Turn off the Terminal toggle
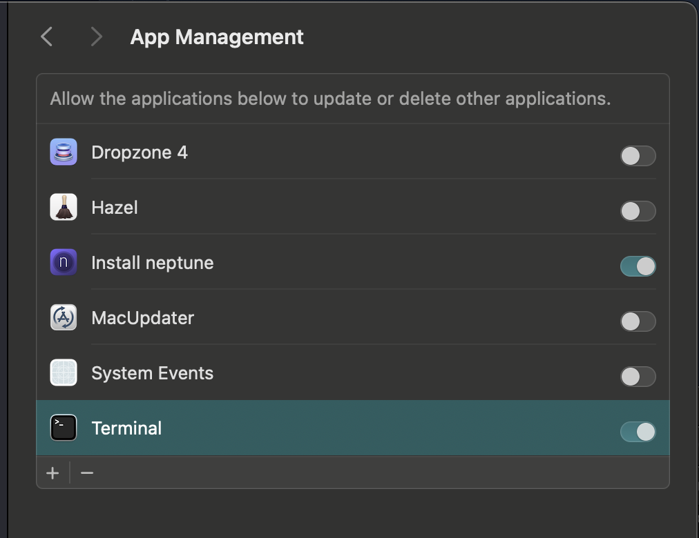 point(638,432)
